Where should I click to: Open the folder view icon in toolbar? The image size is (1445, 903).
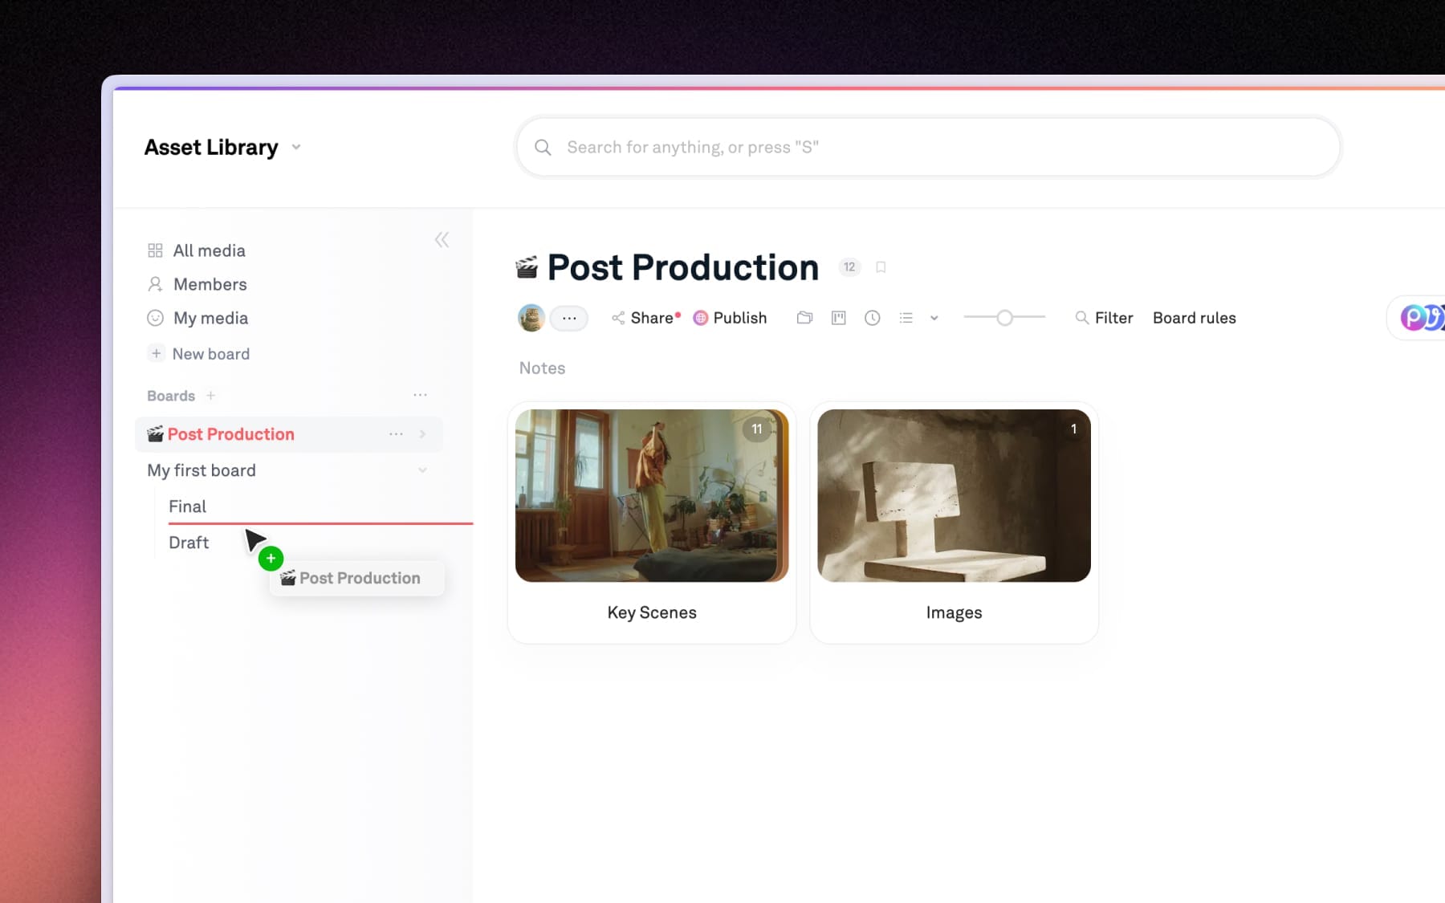(x=804, y=318)
